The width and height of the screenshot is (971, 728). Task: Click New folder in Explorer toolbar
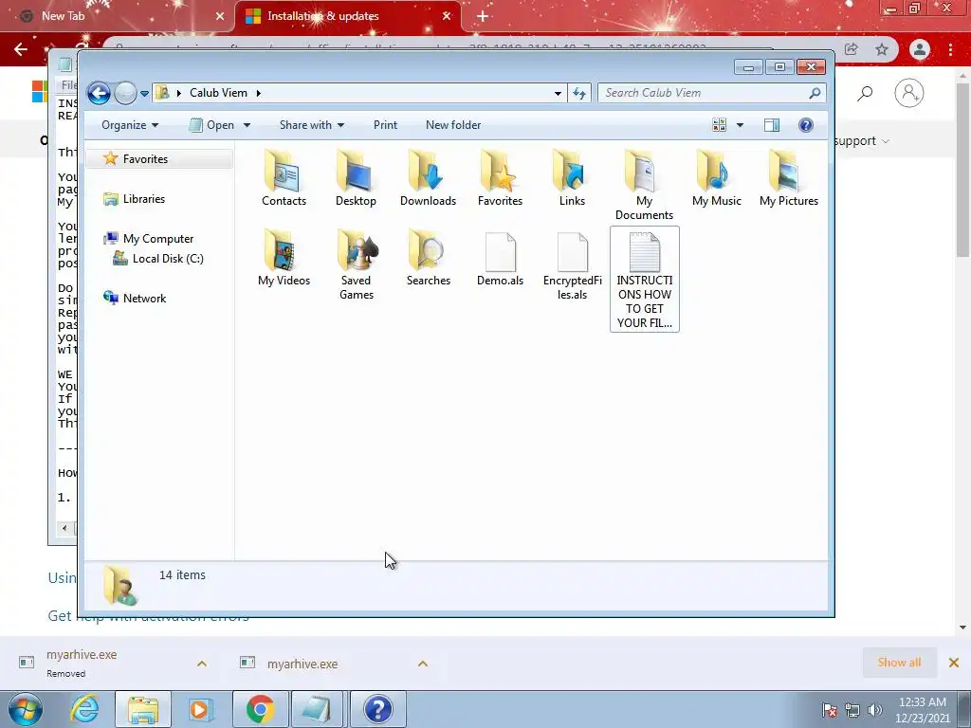click(453, 125)
